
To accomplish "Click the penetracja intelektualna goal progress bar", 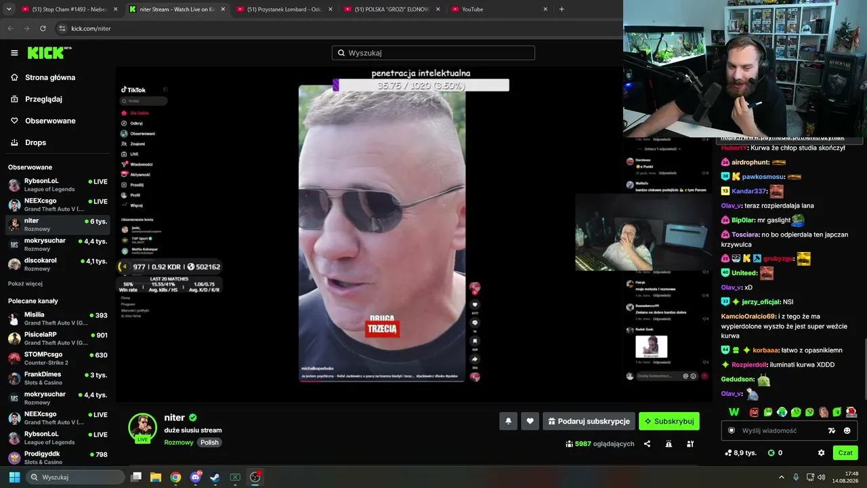I will pos(421,85).
